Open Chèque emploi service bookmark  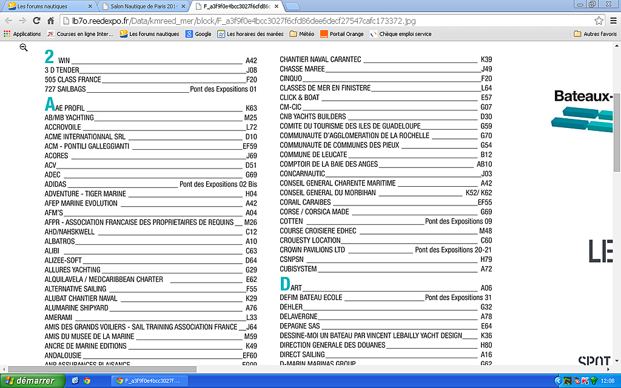[400, 34]
